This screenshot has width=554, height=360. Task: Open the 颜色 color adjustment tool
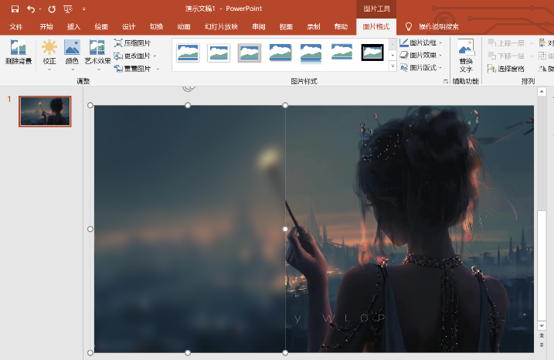click(x=72, y=55)
